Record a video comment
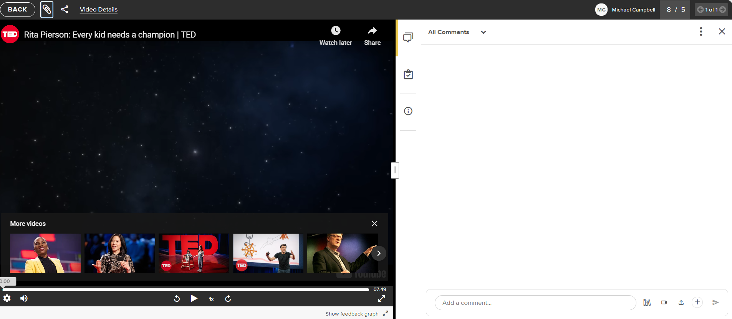The width and height of the screenshot is (732, 319). (664, 303)
